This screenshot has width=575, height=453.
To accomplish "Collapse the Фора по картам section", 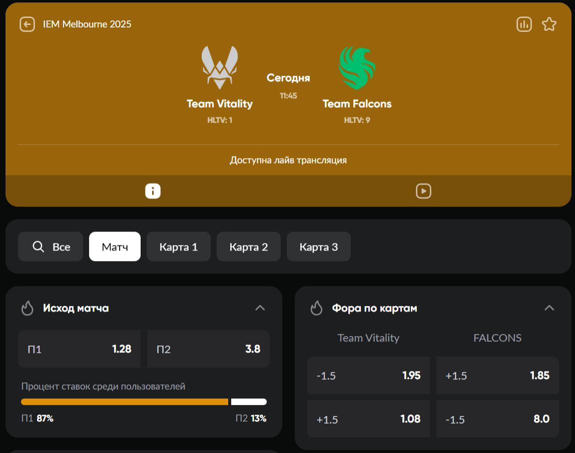I will click(549, 308).
